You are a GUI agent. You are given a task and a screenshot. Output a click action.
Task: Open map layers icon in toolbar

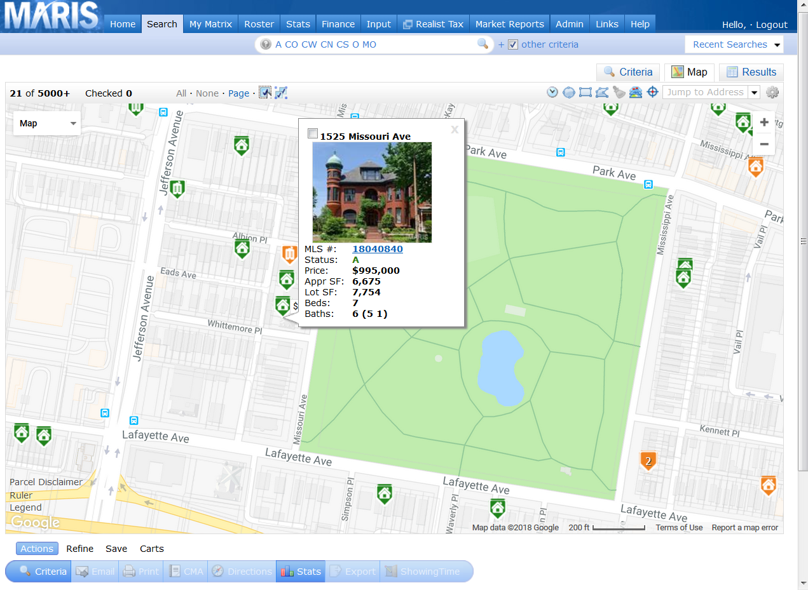click(635, 93)
